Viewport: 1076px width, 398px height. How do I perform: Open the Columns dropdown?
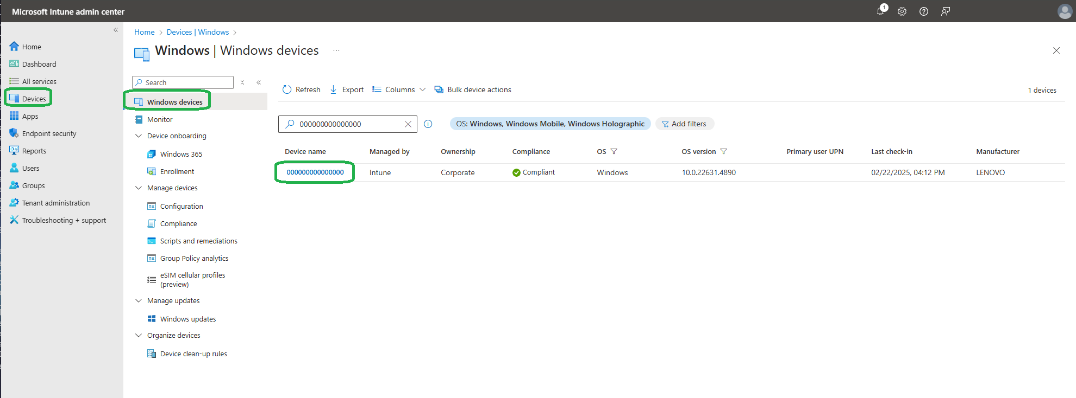click(399, 90)
